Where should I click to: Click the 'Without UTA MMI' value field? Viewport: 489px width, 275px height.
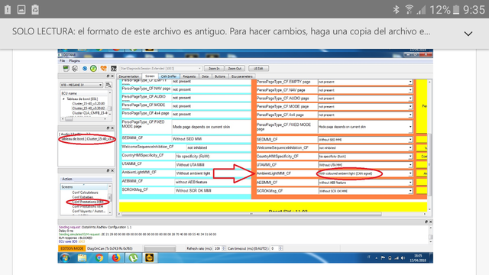[212, 165]
